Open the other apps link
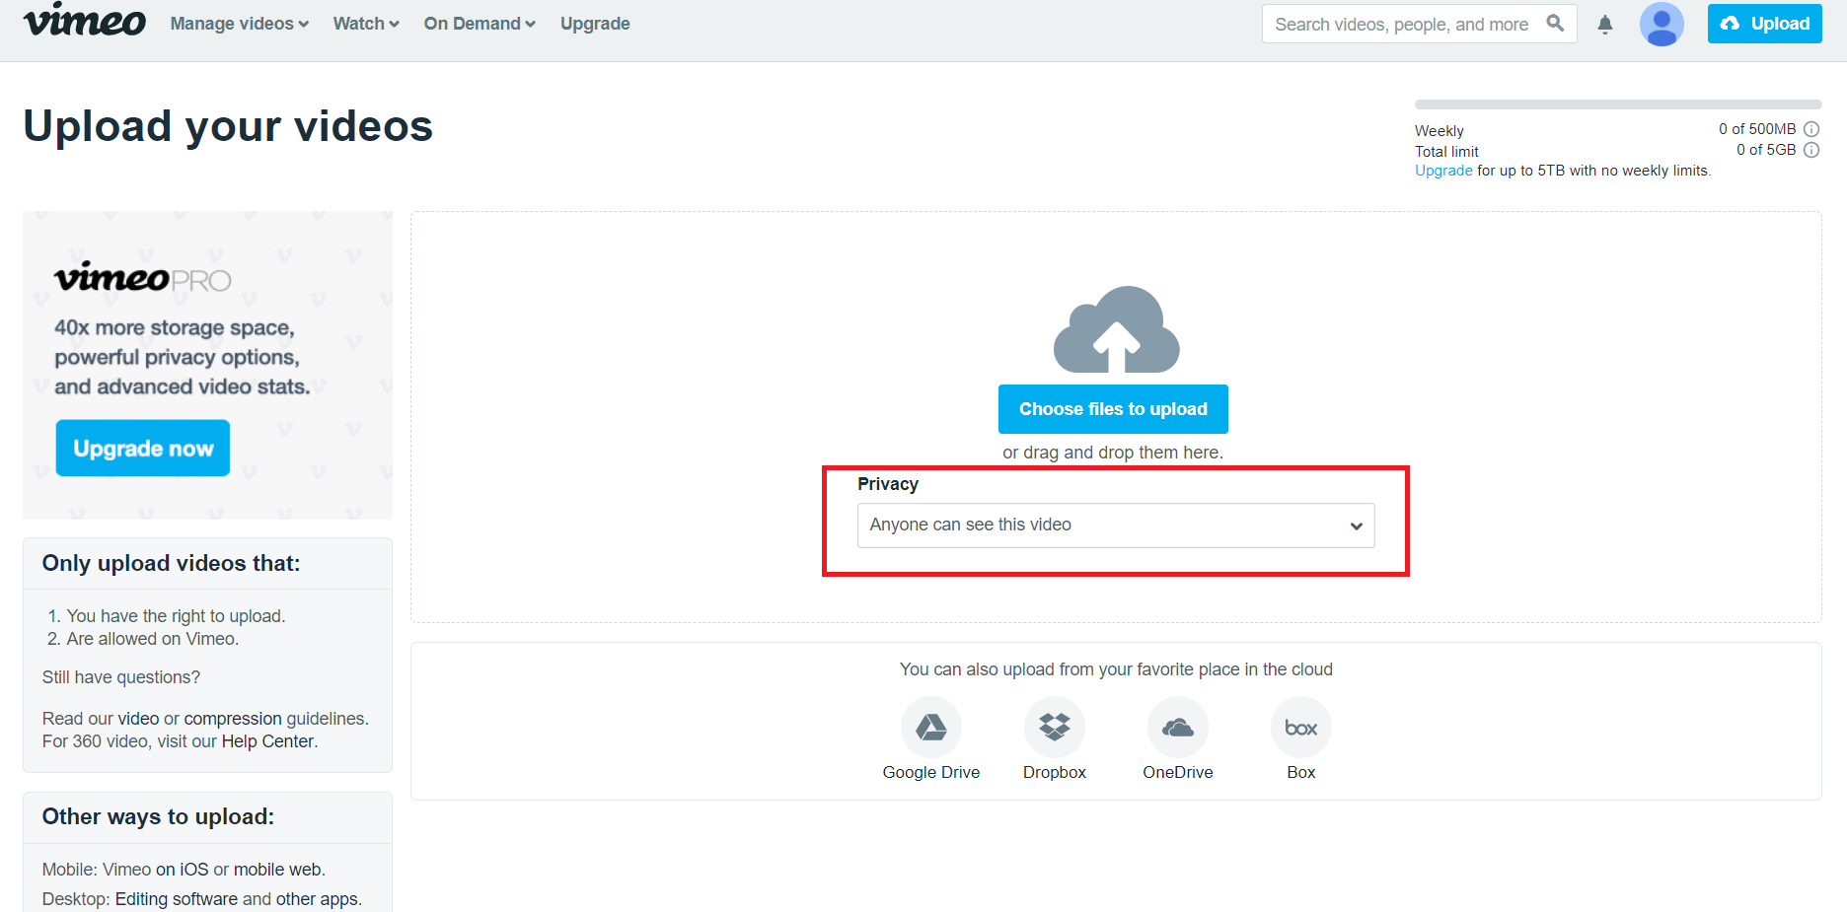This screenshot has width=1847, height=912. 317,899
